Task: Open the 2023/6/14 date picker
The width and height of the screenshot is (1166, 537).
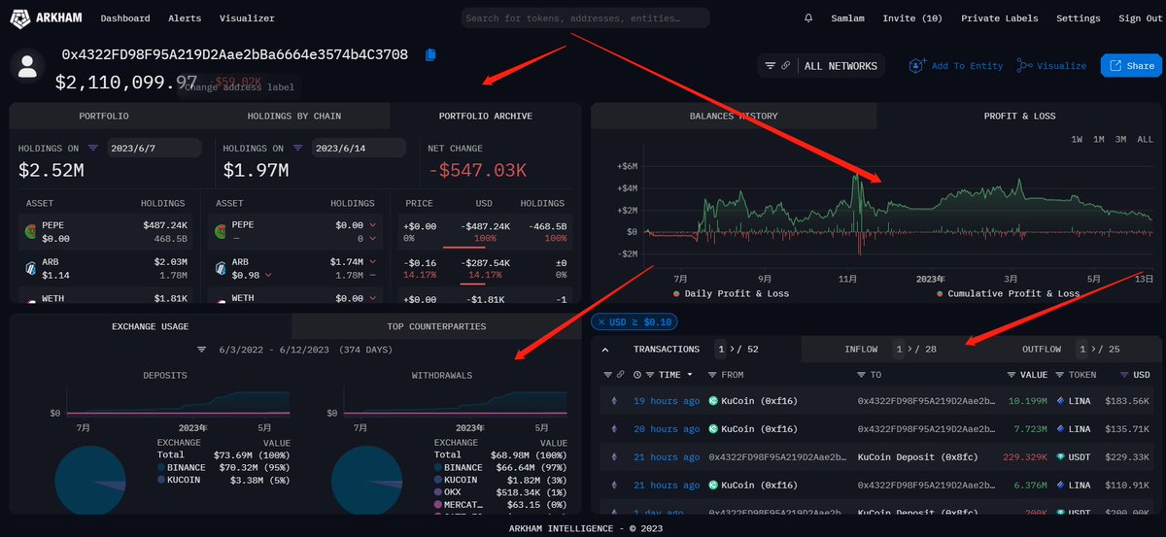Action: (358, 149)
